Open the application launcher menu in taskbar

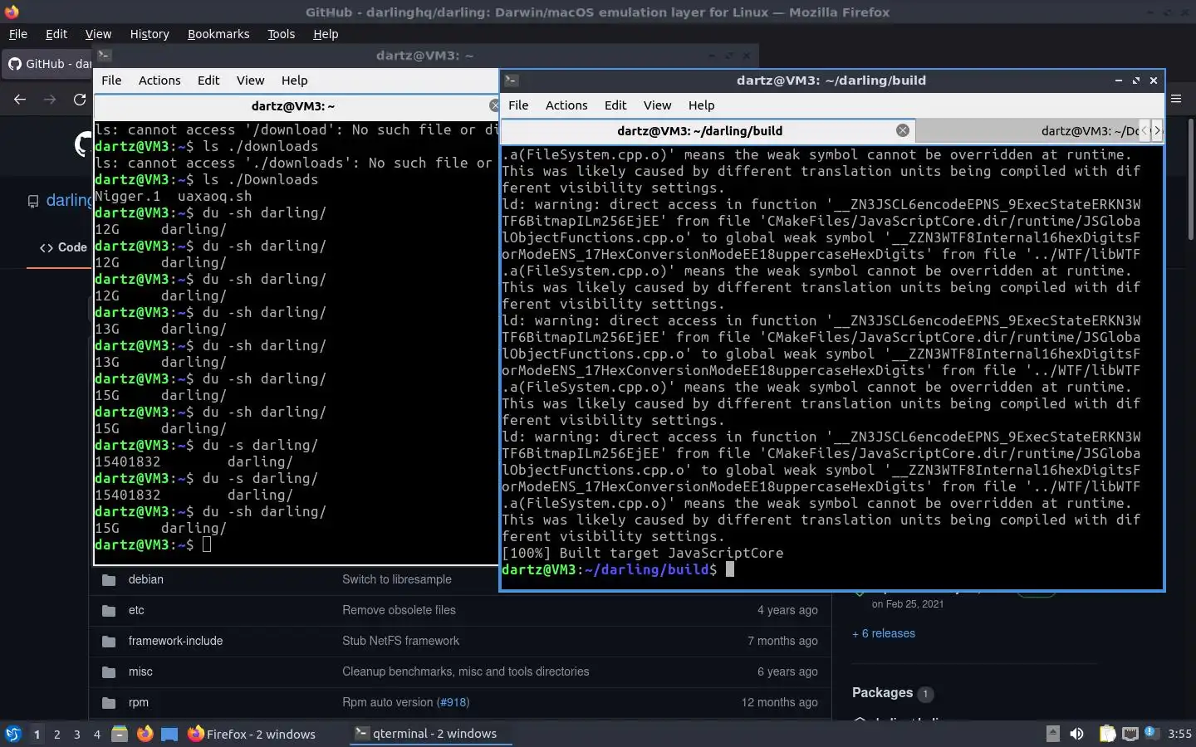12,734
